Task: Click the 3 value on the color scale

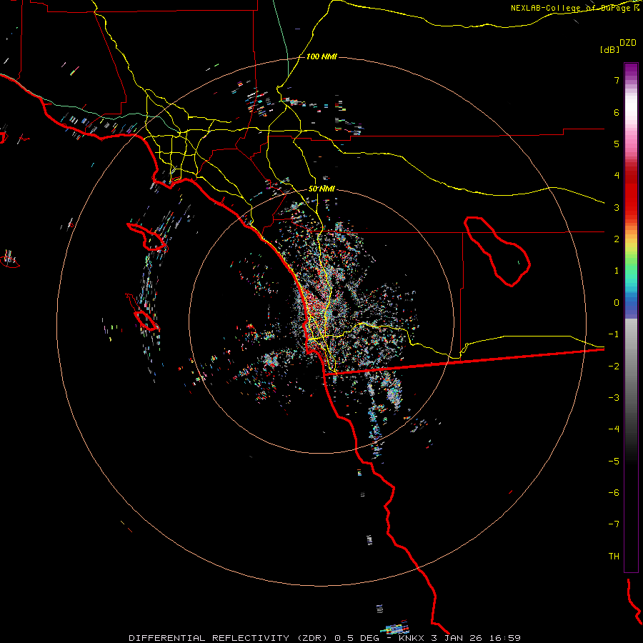Action: point(617,207)
